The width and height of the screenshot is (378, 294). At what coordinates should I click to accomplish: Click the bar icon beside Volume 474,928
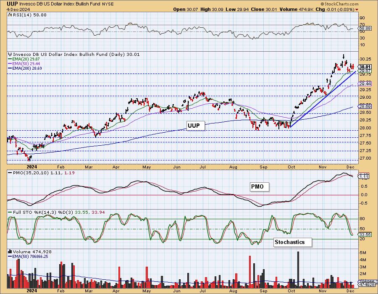click(x=10, y=252)
